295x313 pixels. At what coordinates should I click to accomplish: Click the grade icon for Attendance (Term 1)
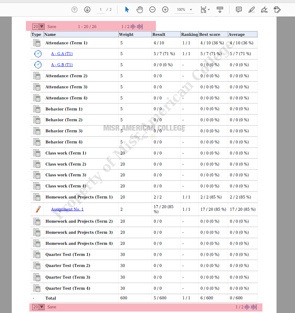coord(37,43)
